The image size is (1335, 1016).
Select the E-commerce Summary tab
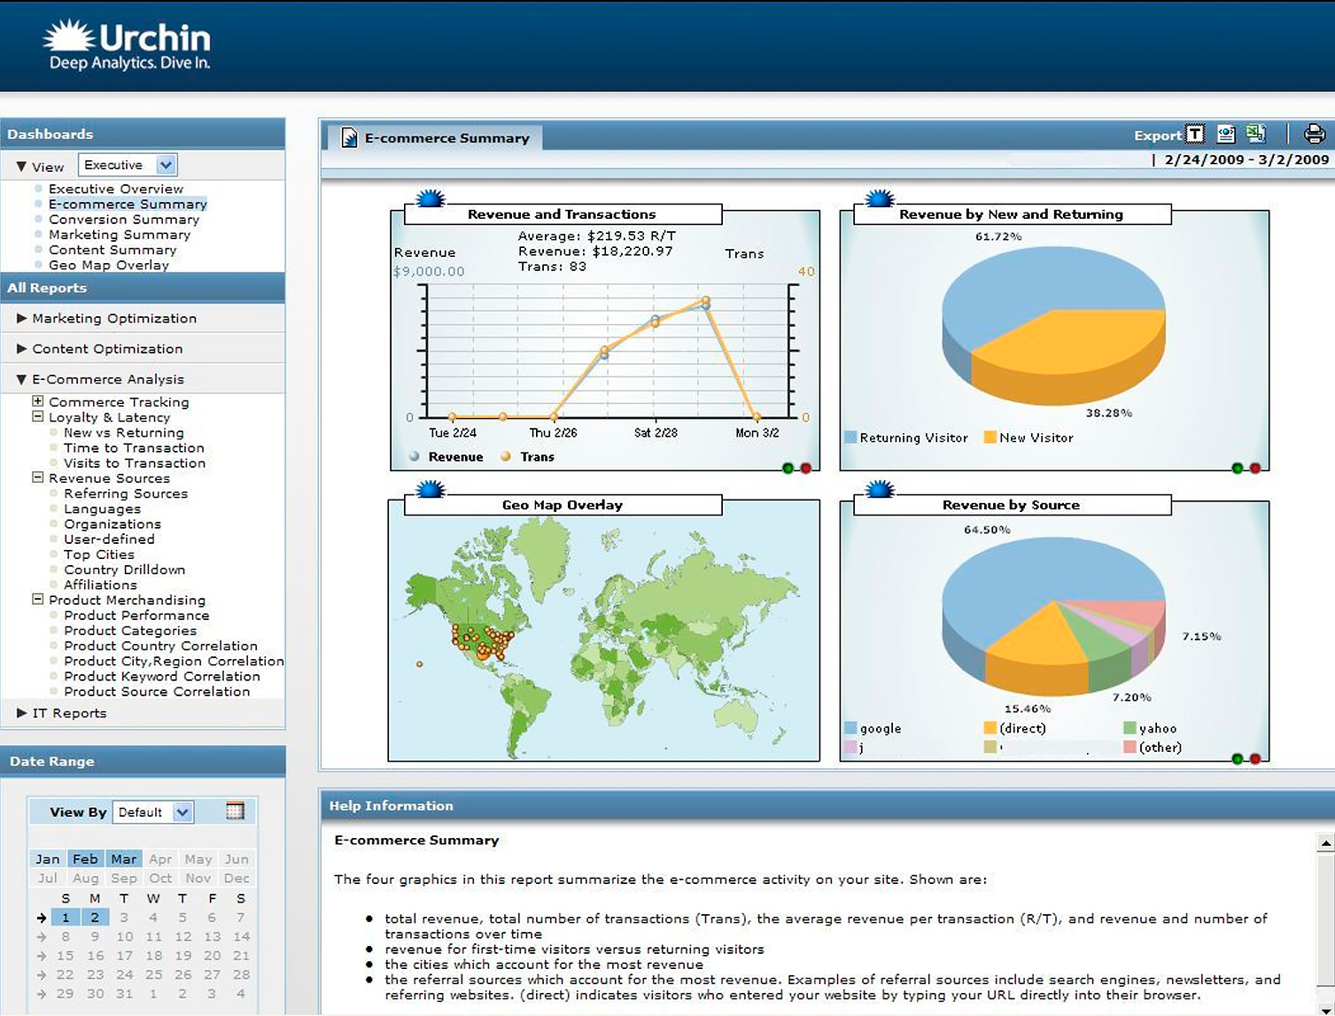click(x=436, y=138)
